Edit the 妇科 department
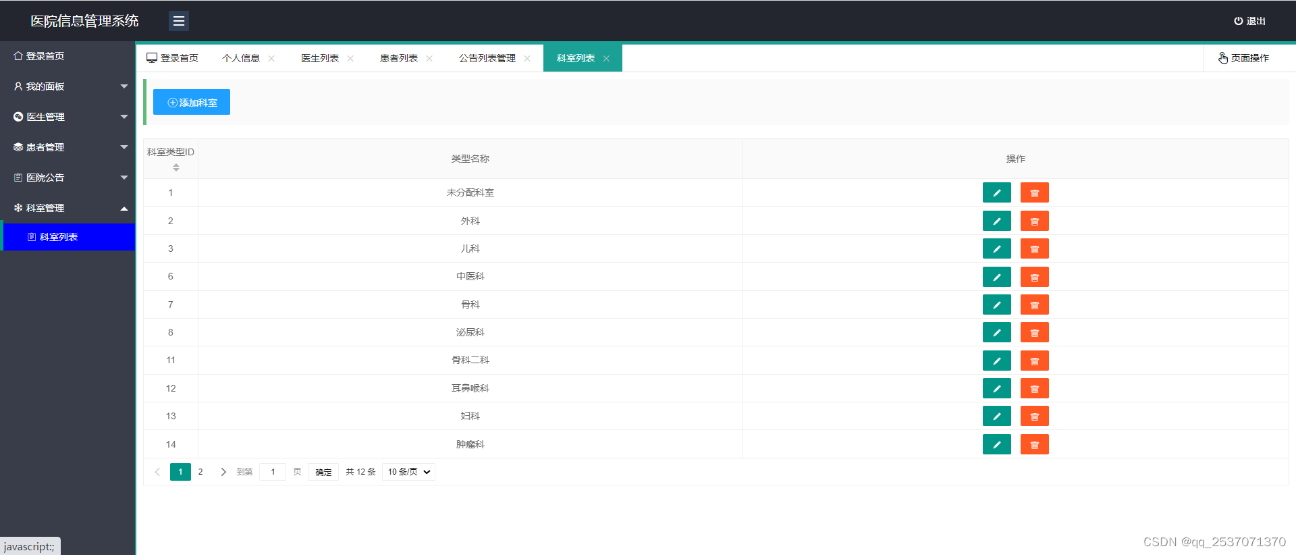Screen dimensions: 1296x555 [x=996, y=417]
